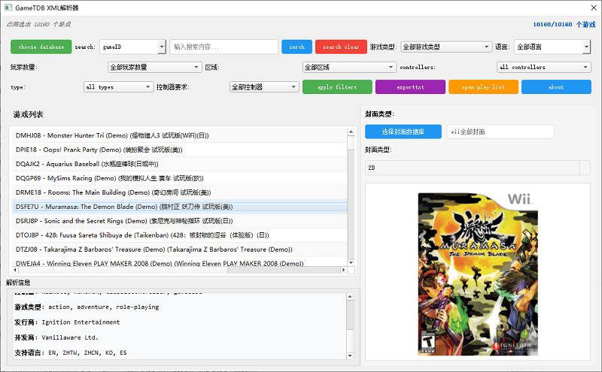Click the 选择封面数据库 cover database button

403,132
